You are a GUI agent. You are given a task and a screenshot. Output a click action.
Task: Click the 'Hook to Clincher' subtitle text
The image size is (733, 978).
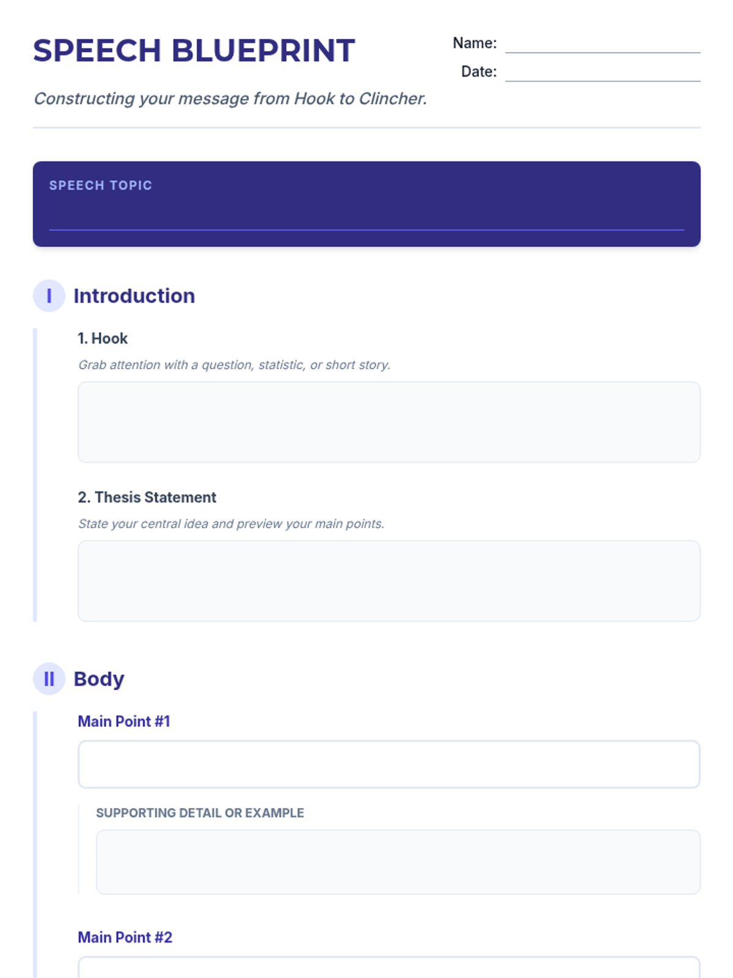coord(230,98)
